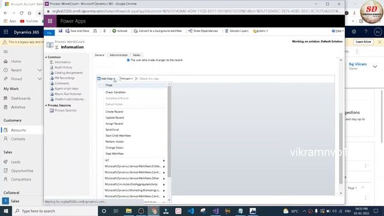Viewport: 384px width, 216px height.
Task: Collapse the Process Sessions section
Action: click(46, 106)
